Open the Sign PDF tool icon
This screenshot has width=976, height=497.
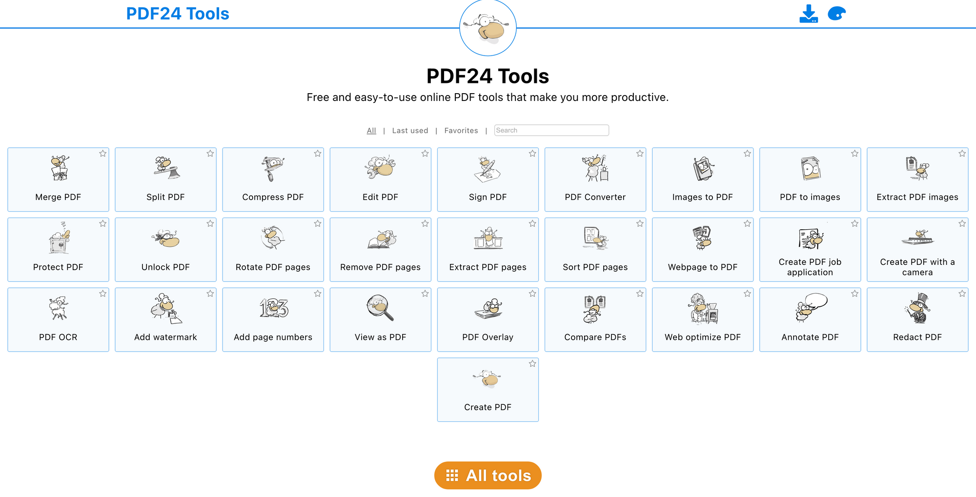tap(488, 169)
